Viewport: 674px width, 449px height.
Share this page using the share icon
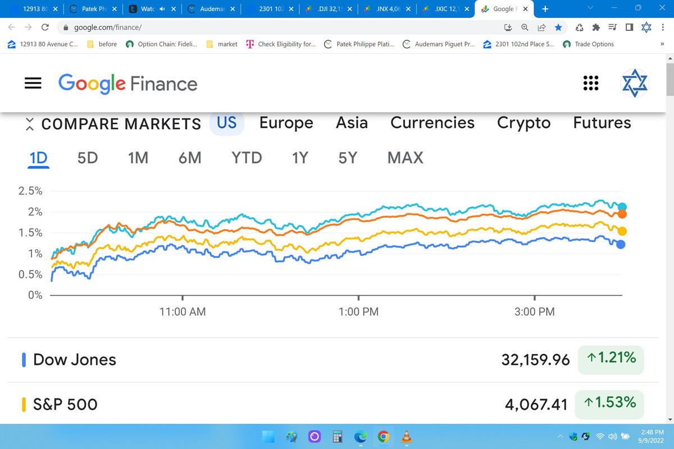tap(541, 27)
